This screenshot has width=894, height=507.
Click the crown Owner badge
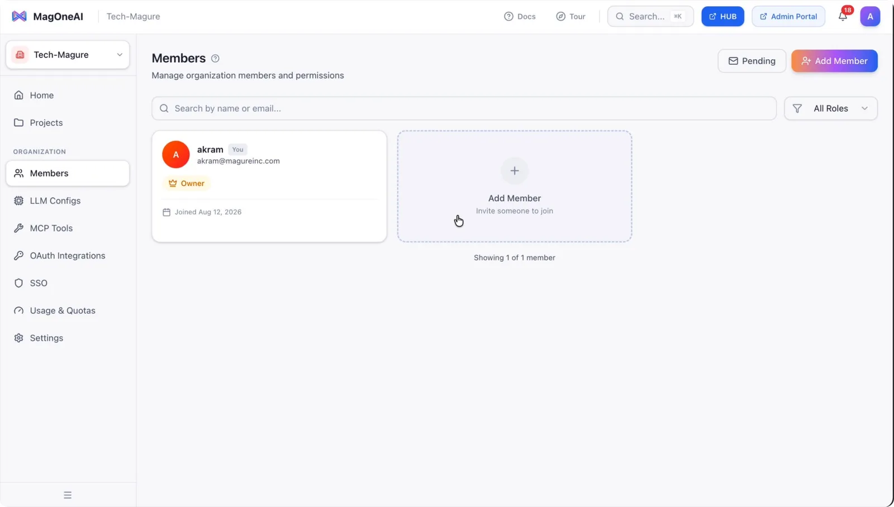[x=187, y=183]
